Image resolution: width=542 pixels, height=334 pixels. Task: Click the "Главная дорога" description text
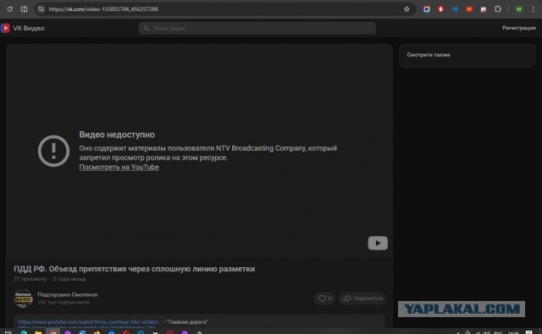[187, 322]
